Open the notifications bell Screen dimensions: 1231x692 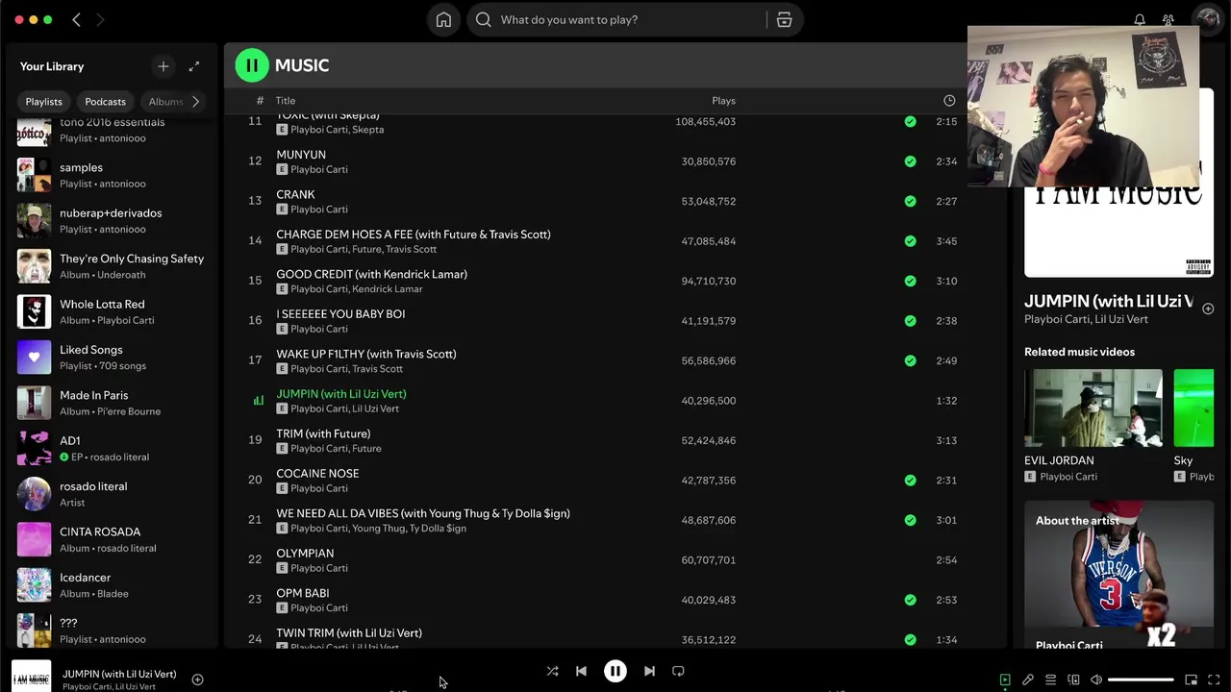coord(1140,20)
